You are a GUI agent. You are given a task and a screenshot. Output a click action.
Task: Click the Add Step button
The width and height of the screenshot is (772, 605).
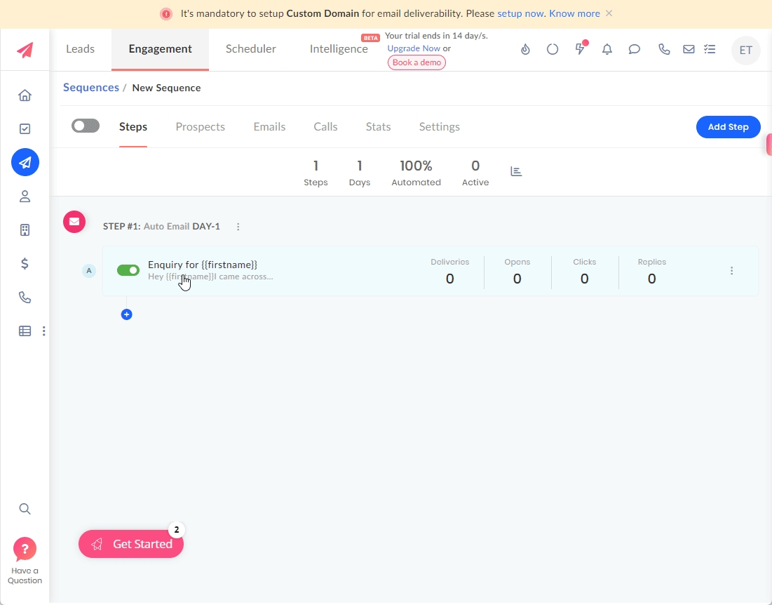(x=728, y=127)
